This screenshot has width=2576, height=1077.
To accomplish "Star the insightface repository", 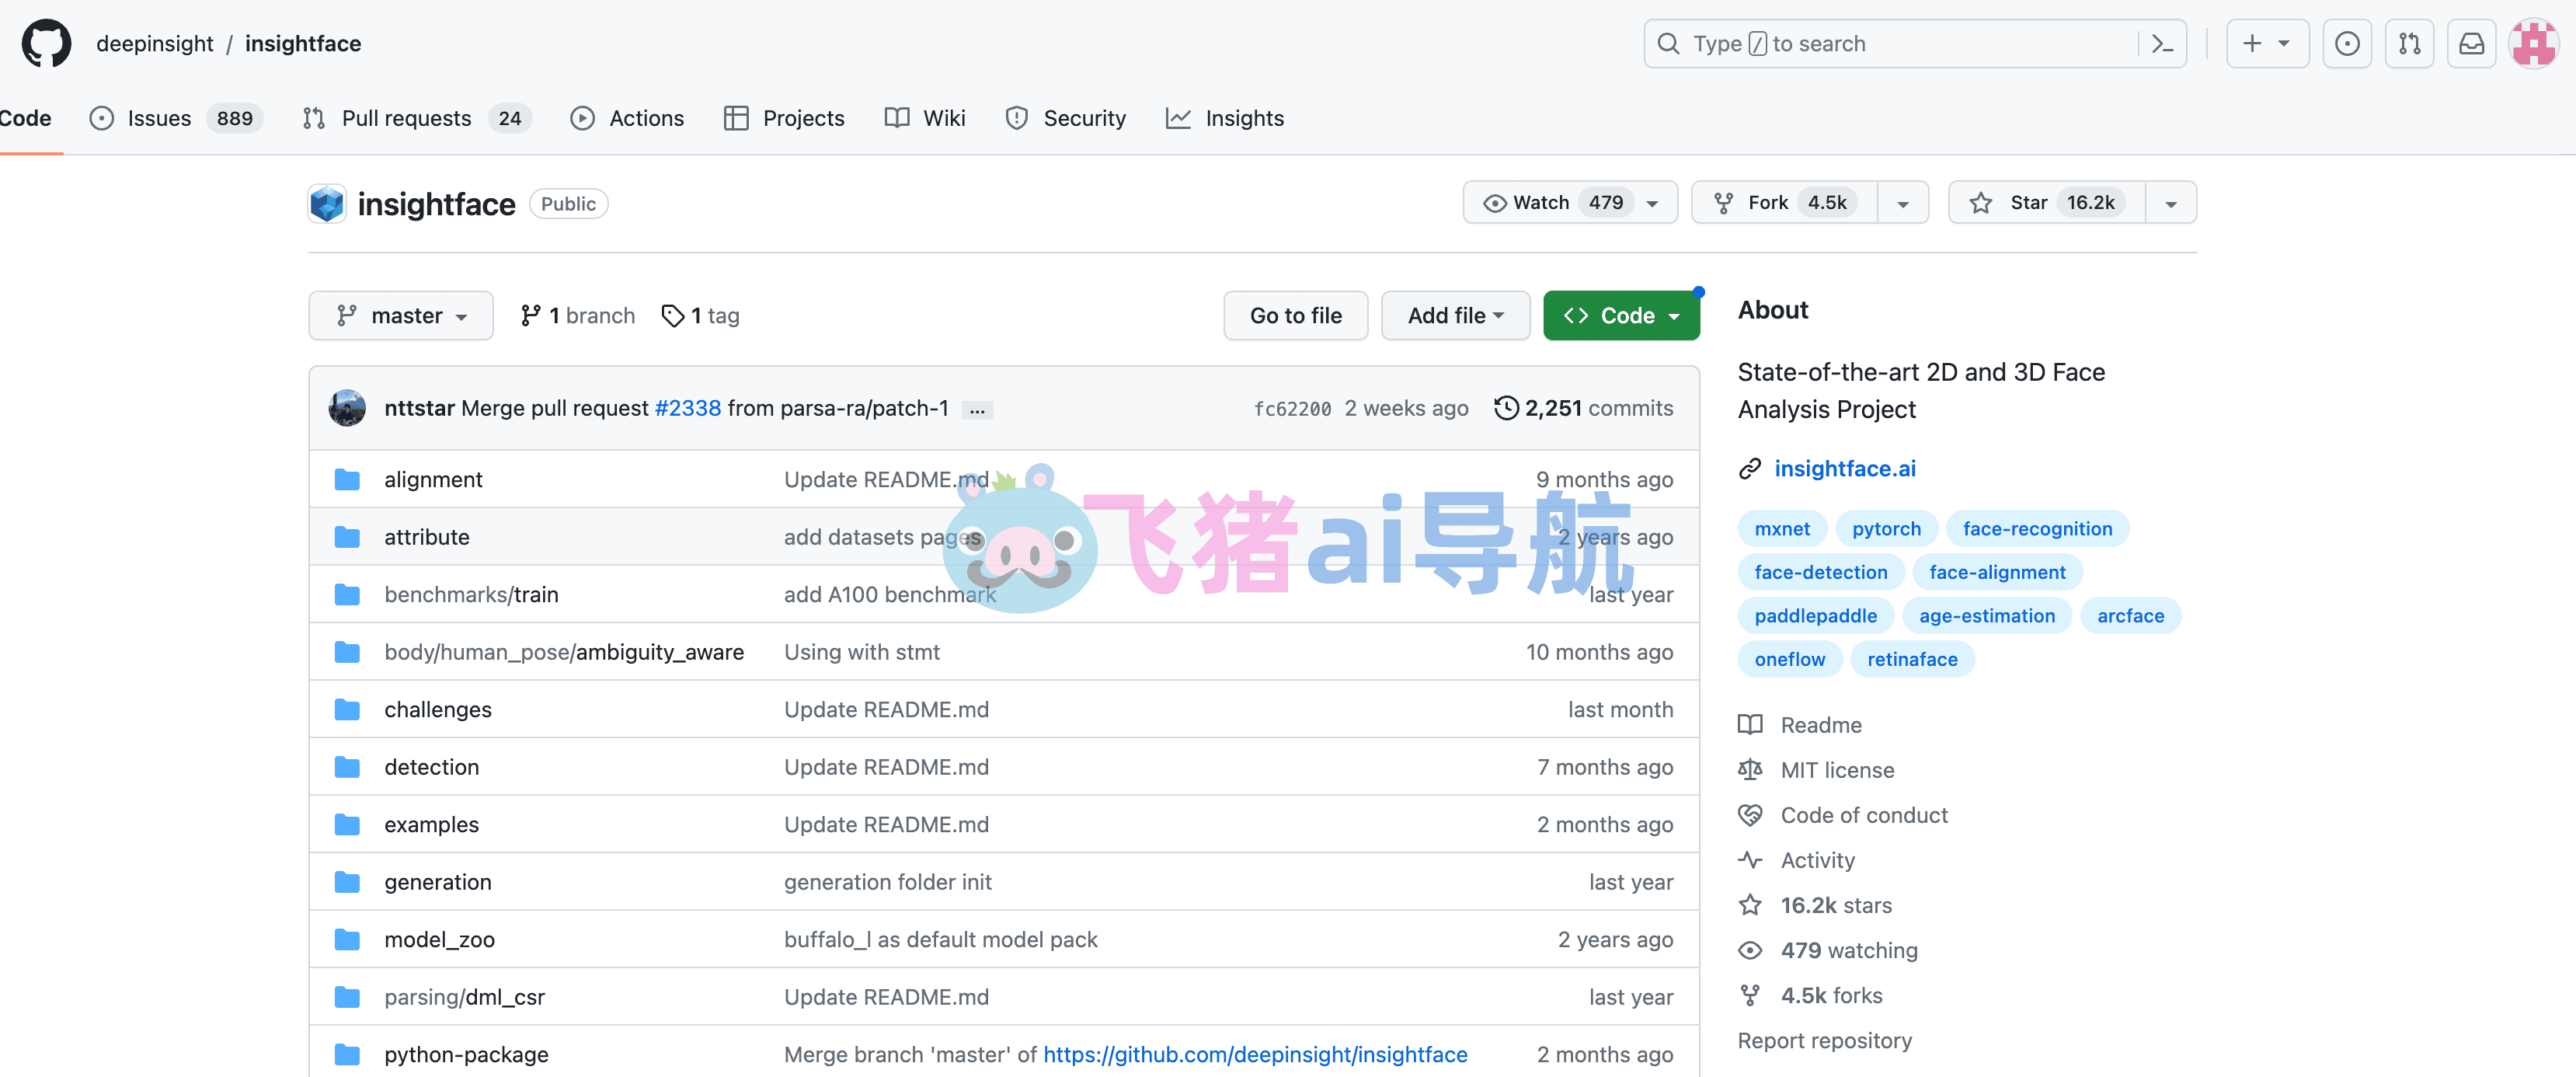I will (2046, 203).
